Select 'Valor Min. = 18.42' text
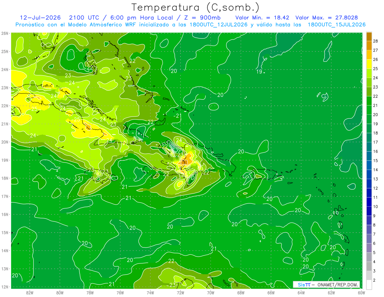The height and width of the screenshot is (297, 384). [x=263, y=18]
